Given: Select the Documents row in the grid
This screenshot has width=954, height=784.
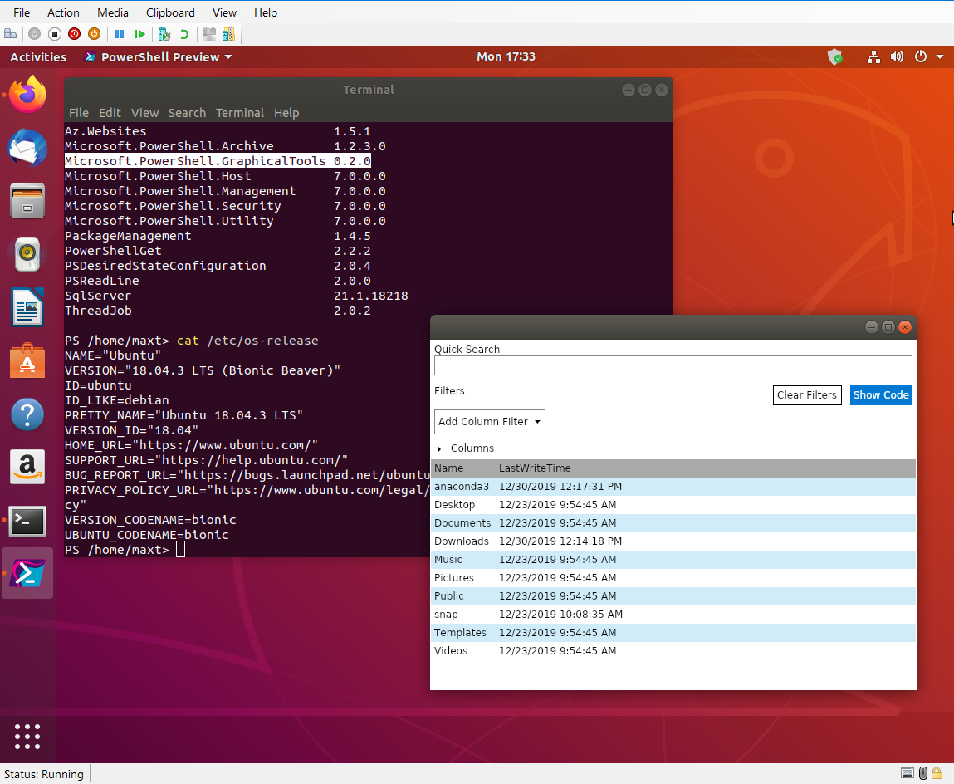Looking at the screenshot, I should (x=673, y=523).
